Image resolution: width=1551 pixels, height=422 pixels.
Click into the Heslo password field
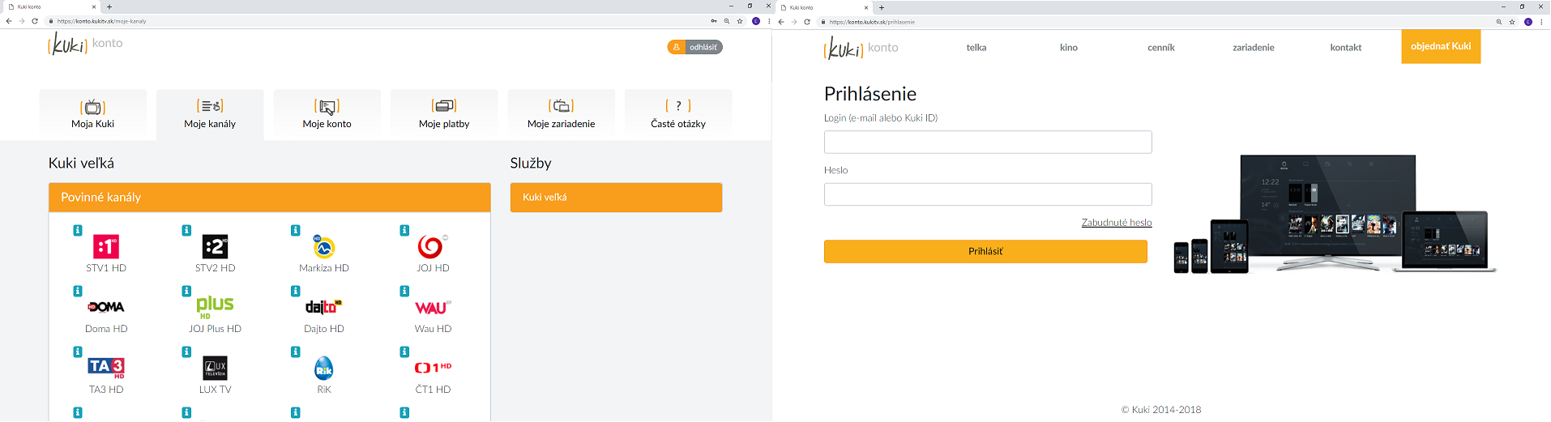pyautogui.click(x=988, y=194)
